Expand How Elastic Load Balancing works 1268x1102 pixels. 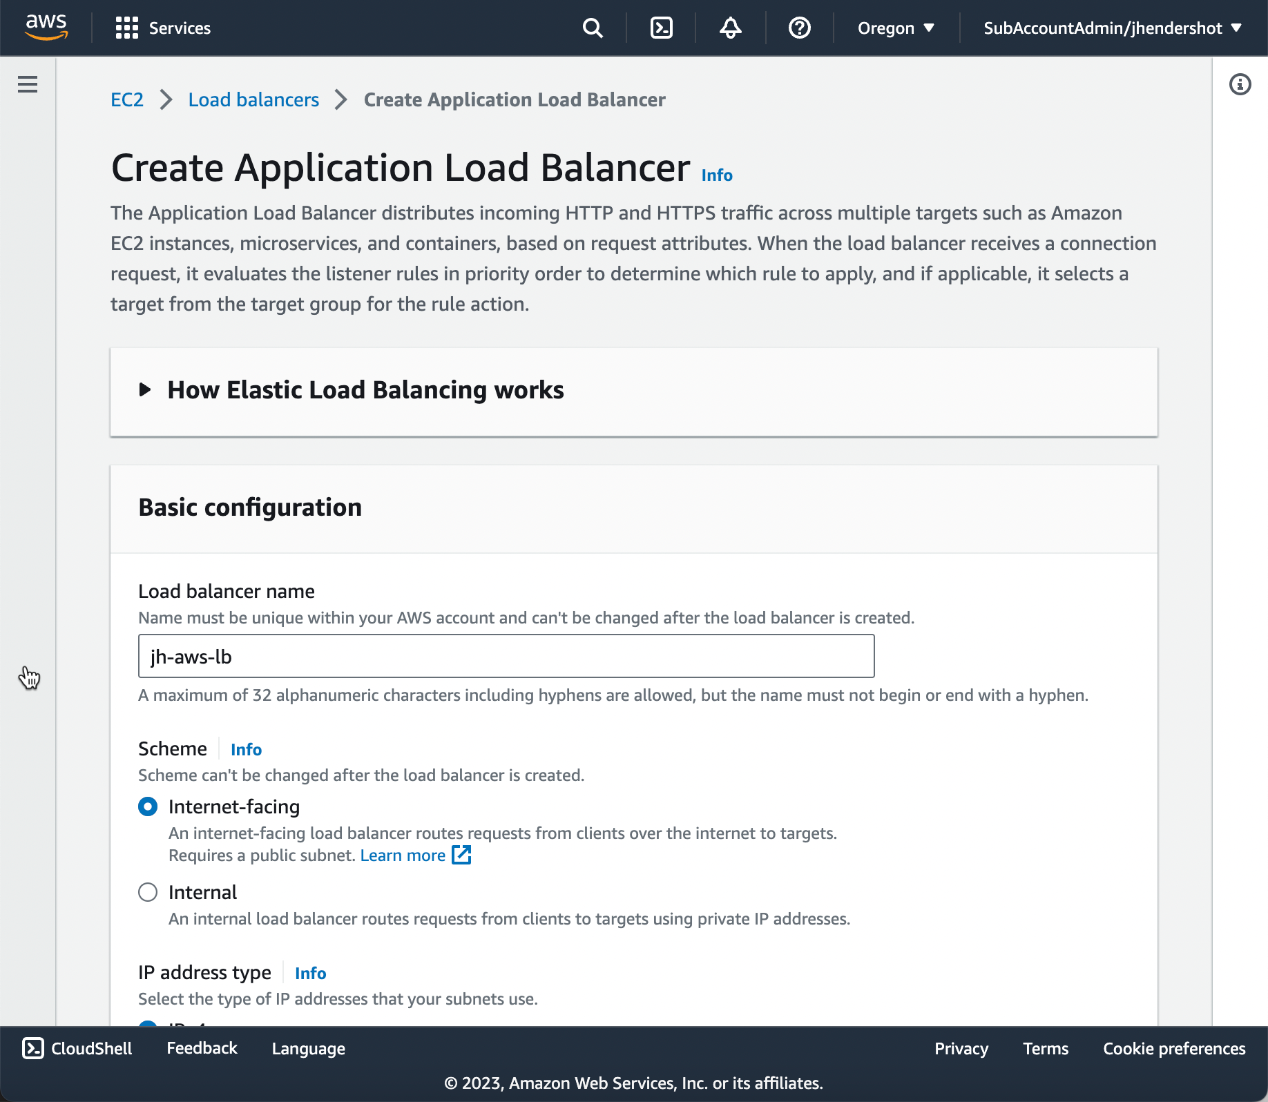click(x=365, y=390)
